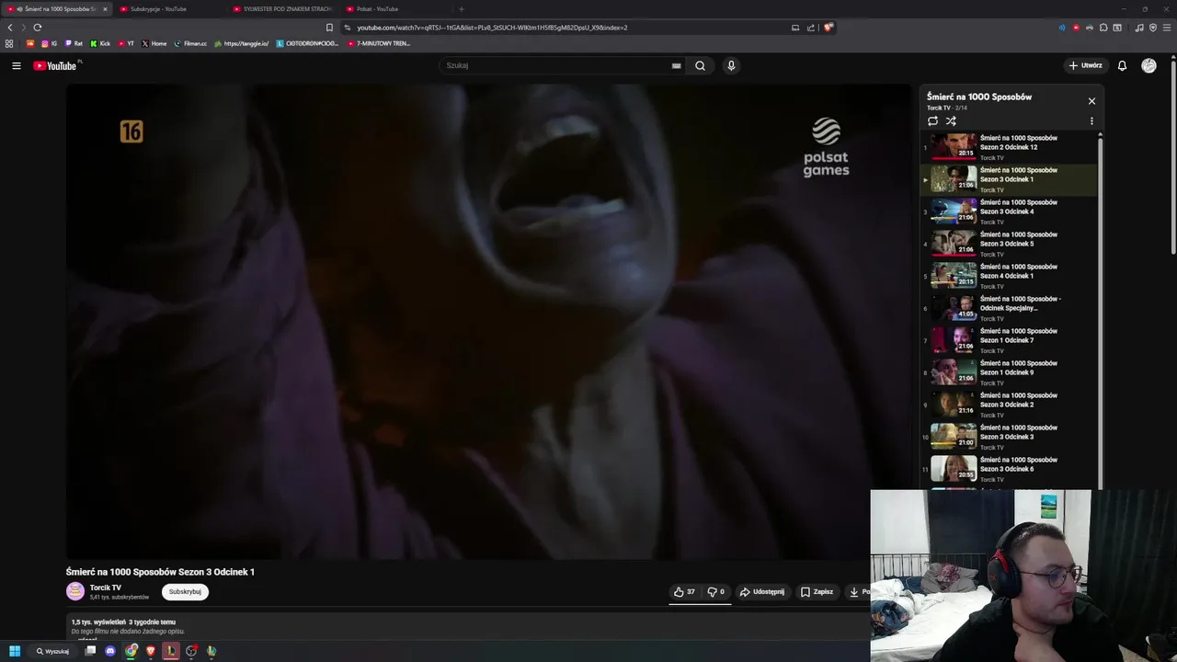Open the Kick bookmark

point(100,43)
